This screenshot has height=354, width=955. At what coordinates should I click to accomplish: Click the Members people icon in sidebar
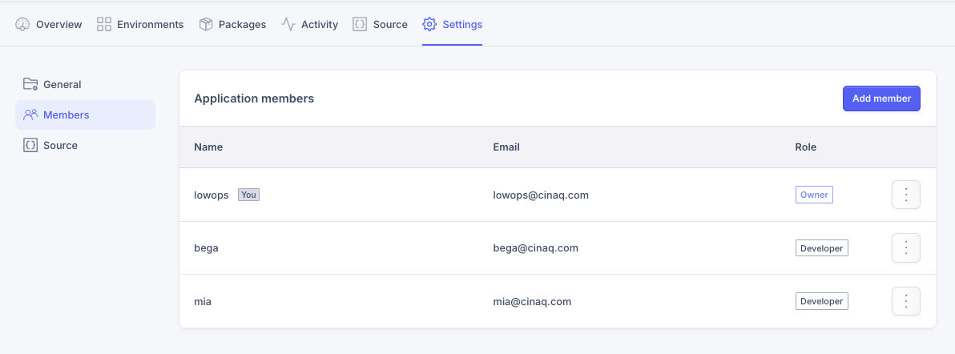pos(30,115)
